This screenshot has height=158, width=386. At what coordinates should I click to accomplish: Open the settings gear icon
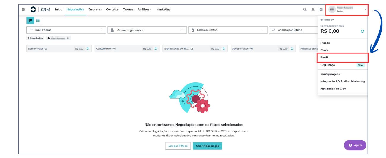[321, 9]
